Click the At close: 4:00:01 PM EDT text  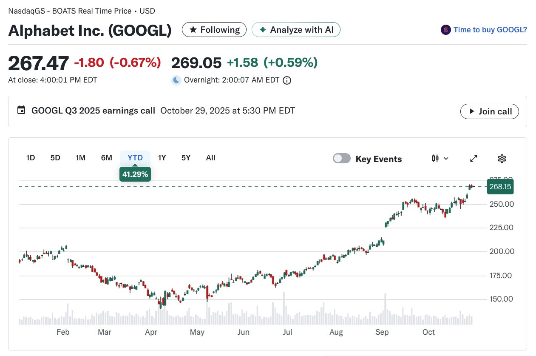point(53,80)
